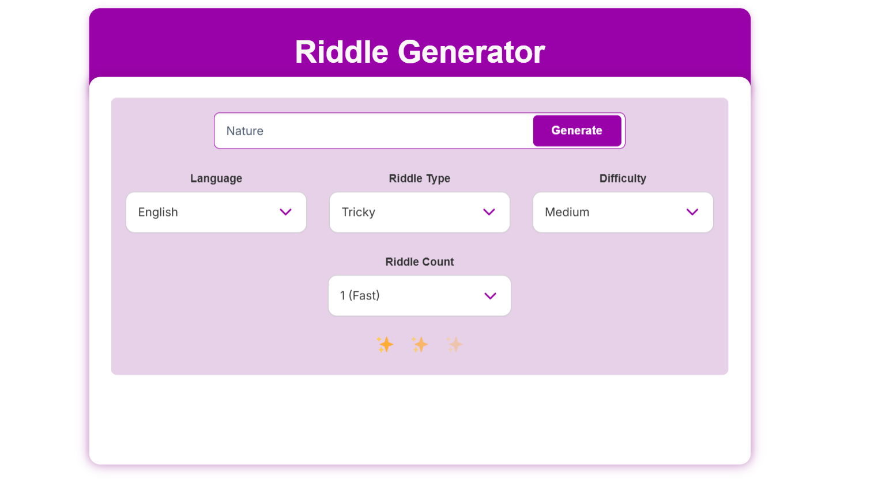Screen dimensions: 893x479
Task: Click the Riddle Count field label
Action: pyautogui.click(x=419, y=261)
